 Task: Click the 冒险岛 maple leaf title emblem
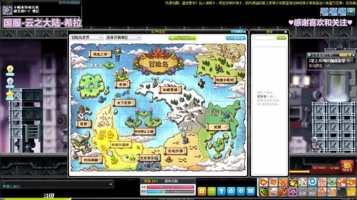coord(159,61)
